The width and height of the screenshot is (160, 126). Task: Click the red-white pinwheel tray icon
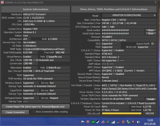coord(103,122)
